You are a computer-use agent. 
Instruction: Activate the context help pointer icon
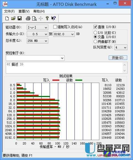click(54, 18)
